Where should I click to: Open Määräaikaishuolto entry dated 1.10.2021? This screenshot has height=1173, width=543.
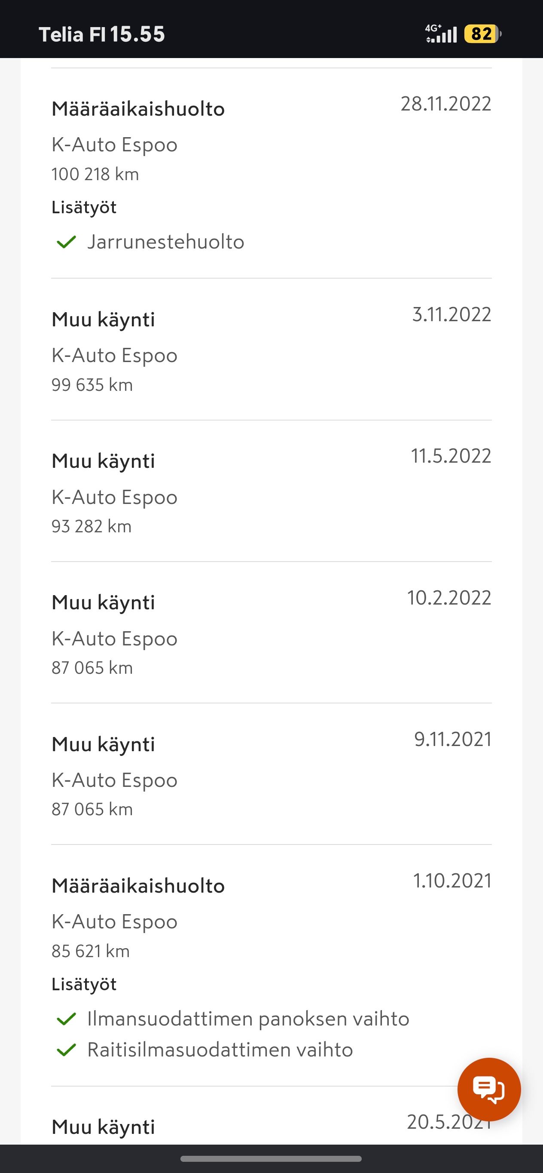[x=271, y=965]
